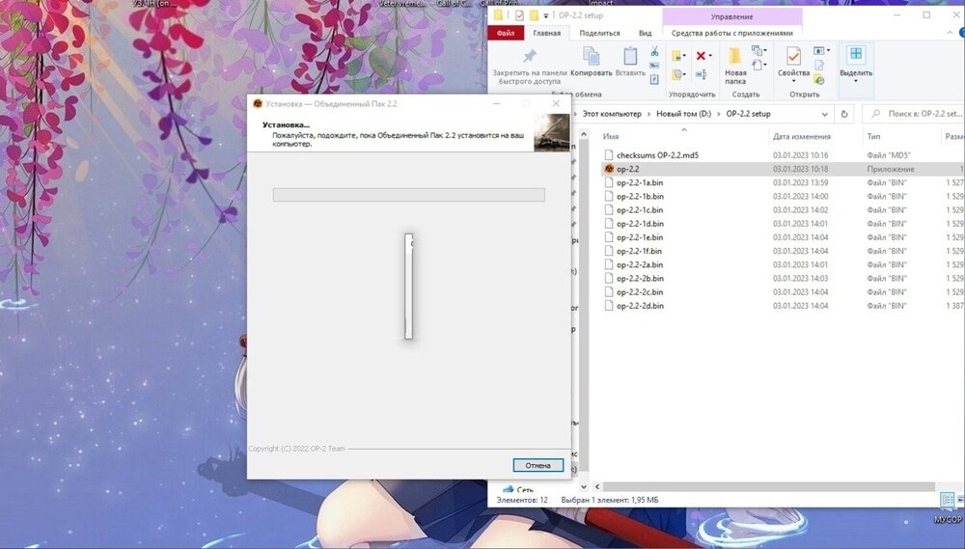Screen dimensions: 965x549
Task: Pin to Quick Access with pushpin icon
Action: coord(529,57)
